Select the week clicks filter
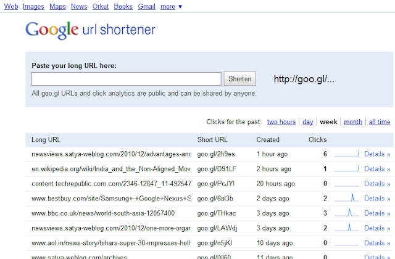The image size is (395, 259). pyautogui.click(x=328, y=122)
